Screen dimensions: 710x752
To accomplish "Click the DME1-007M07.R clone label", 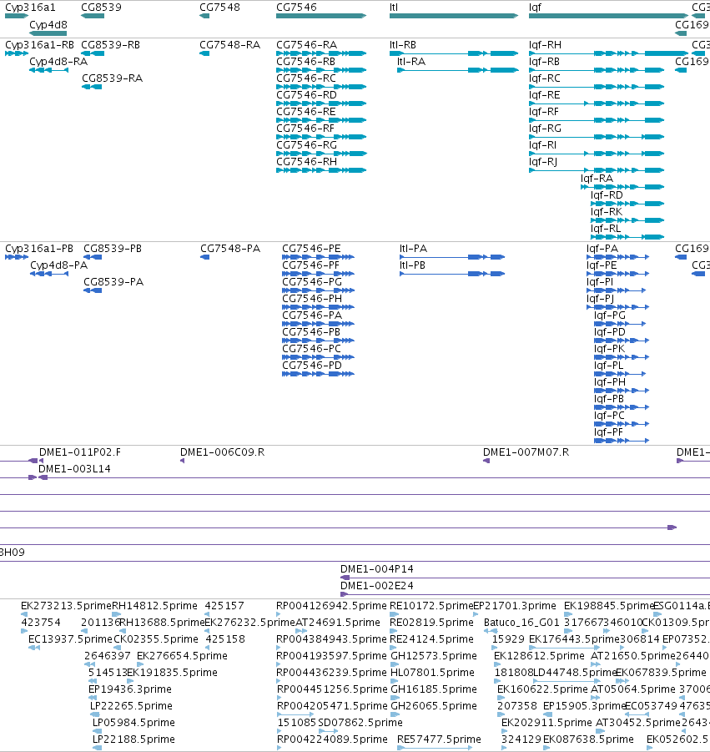I will (x=526, y=452).
